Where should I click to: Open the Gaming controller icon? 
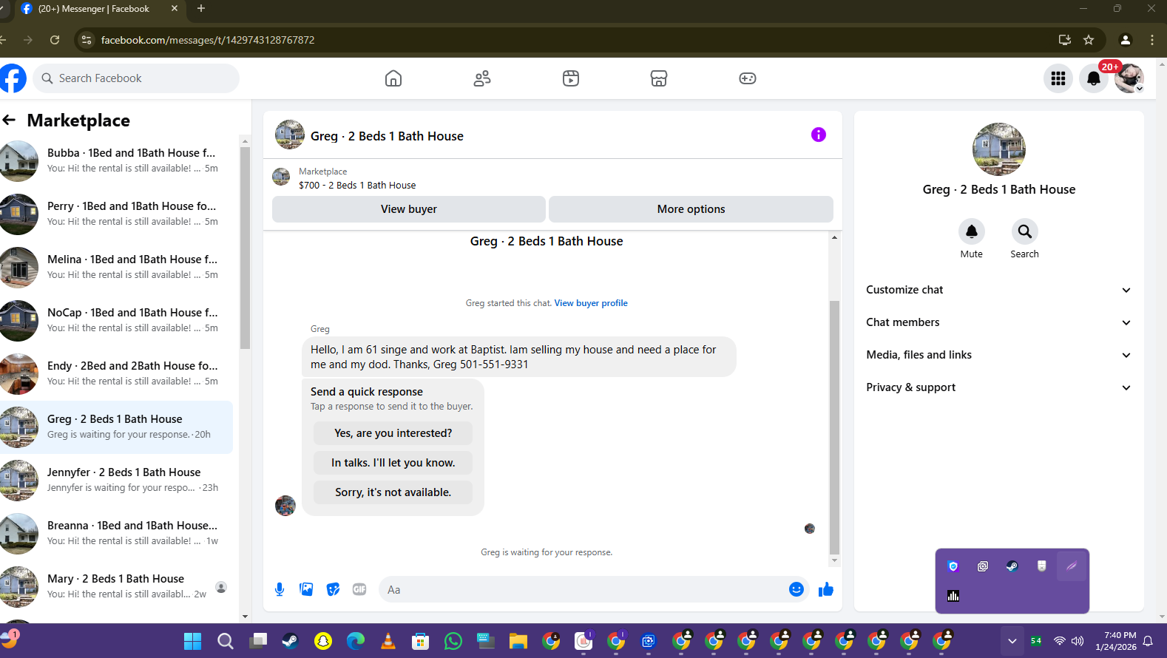(x=748, y=78)
